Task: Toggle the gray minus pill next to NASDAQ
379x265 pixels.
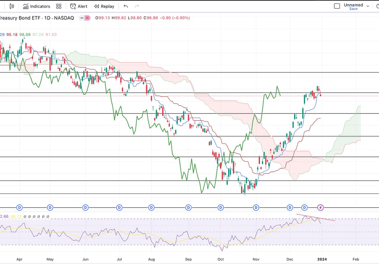Action: pos(81,18)
